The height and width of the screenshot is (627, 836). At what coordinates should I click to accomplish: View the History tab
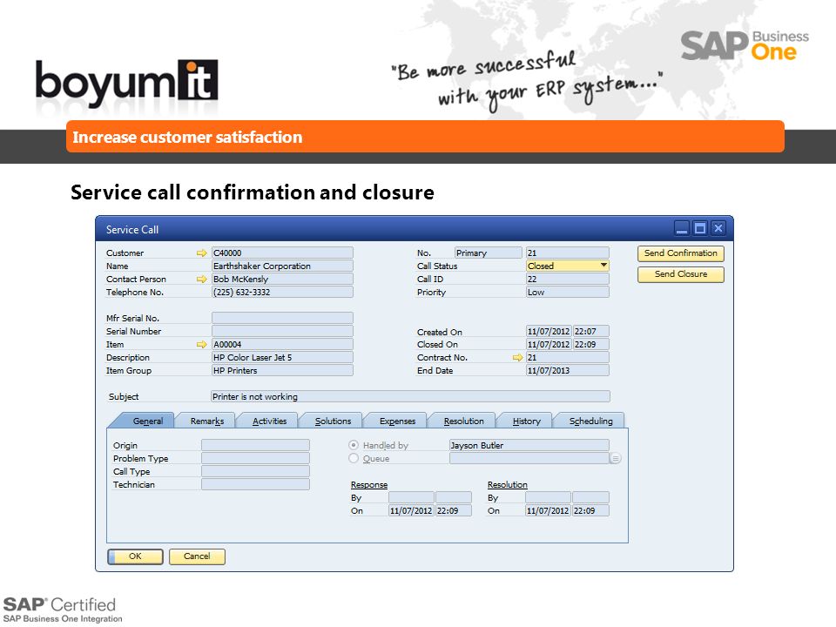526,421
